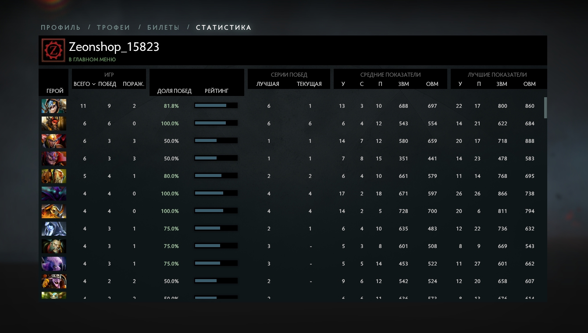Switch to the ПРОФИЛЬ tab
Image resolution: width=588 pixels, height=333 pixels.
[61, 28]
